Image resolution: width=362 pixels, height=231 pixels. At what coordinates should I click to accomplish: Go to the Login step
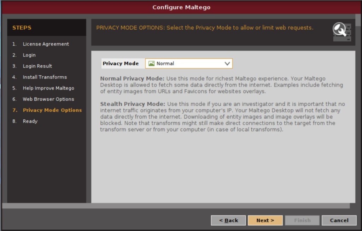(x=29, y=55)
